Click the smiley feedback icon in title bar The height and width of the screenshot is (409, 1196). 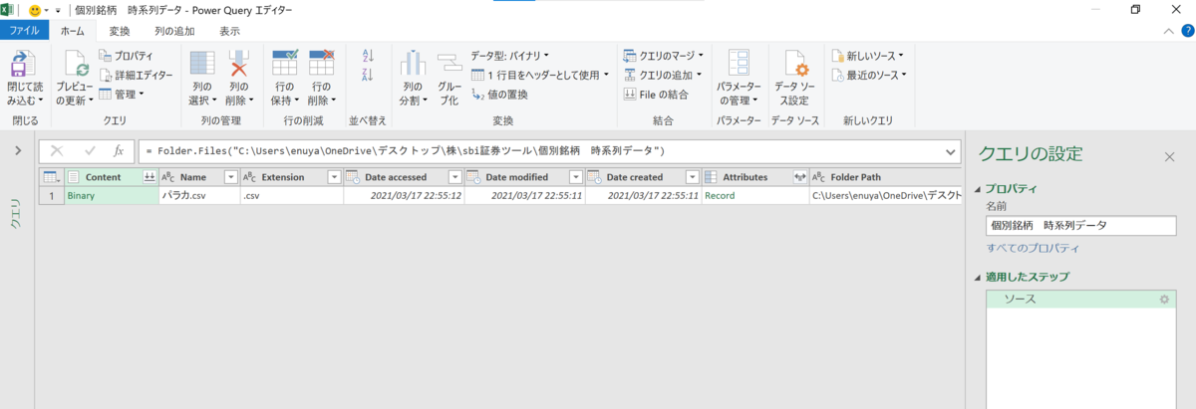pos(36,9)
